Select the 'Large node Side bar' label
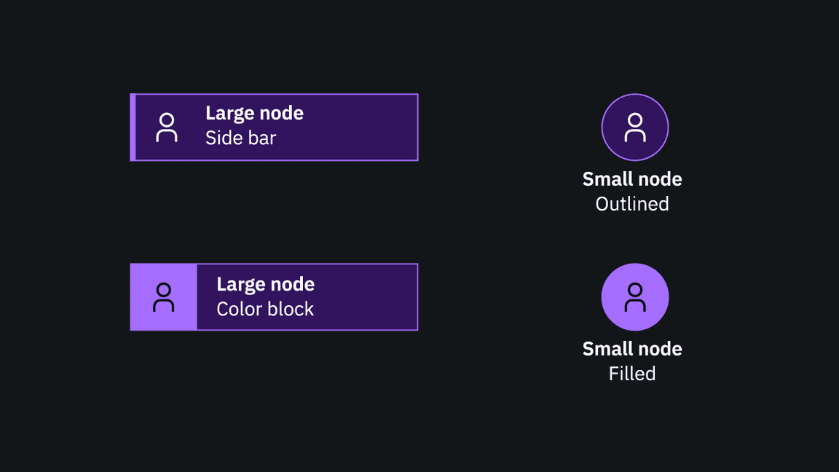This screenshot has width=839, height=472. pos(255,125)
